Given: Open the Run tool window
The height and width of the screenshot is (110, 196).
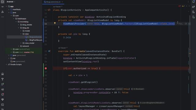Looking at the screenshot, I should click(x=2, y=84).
